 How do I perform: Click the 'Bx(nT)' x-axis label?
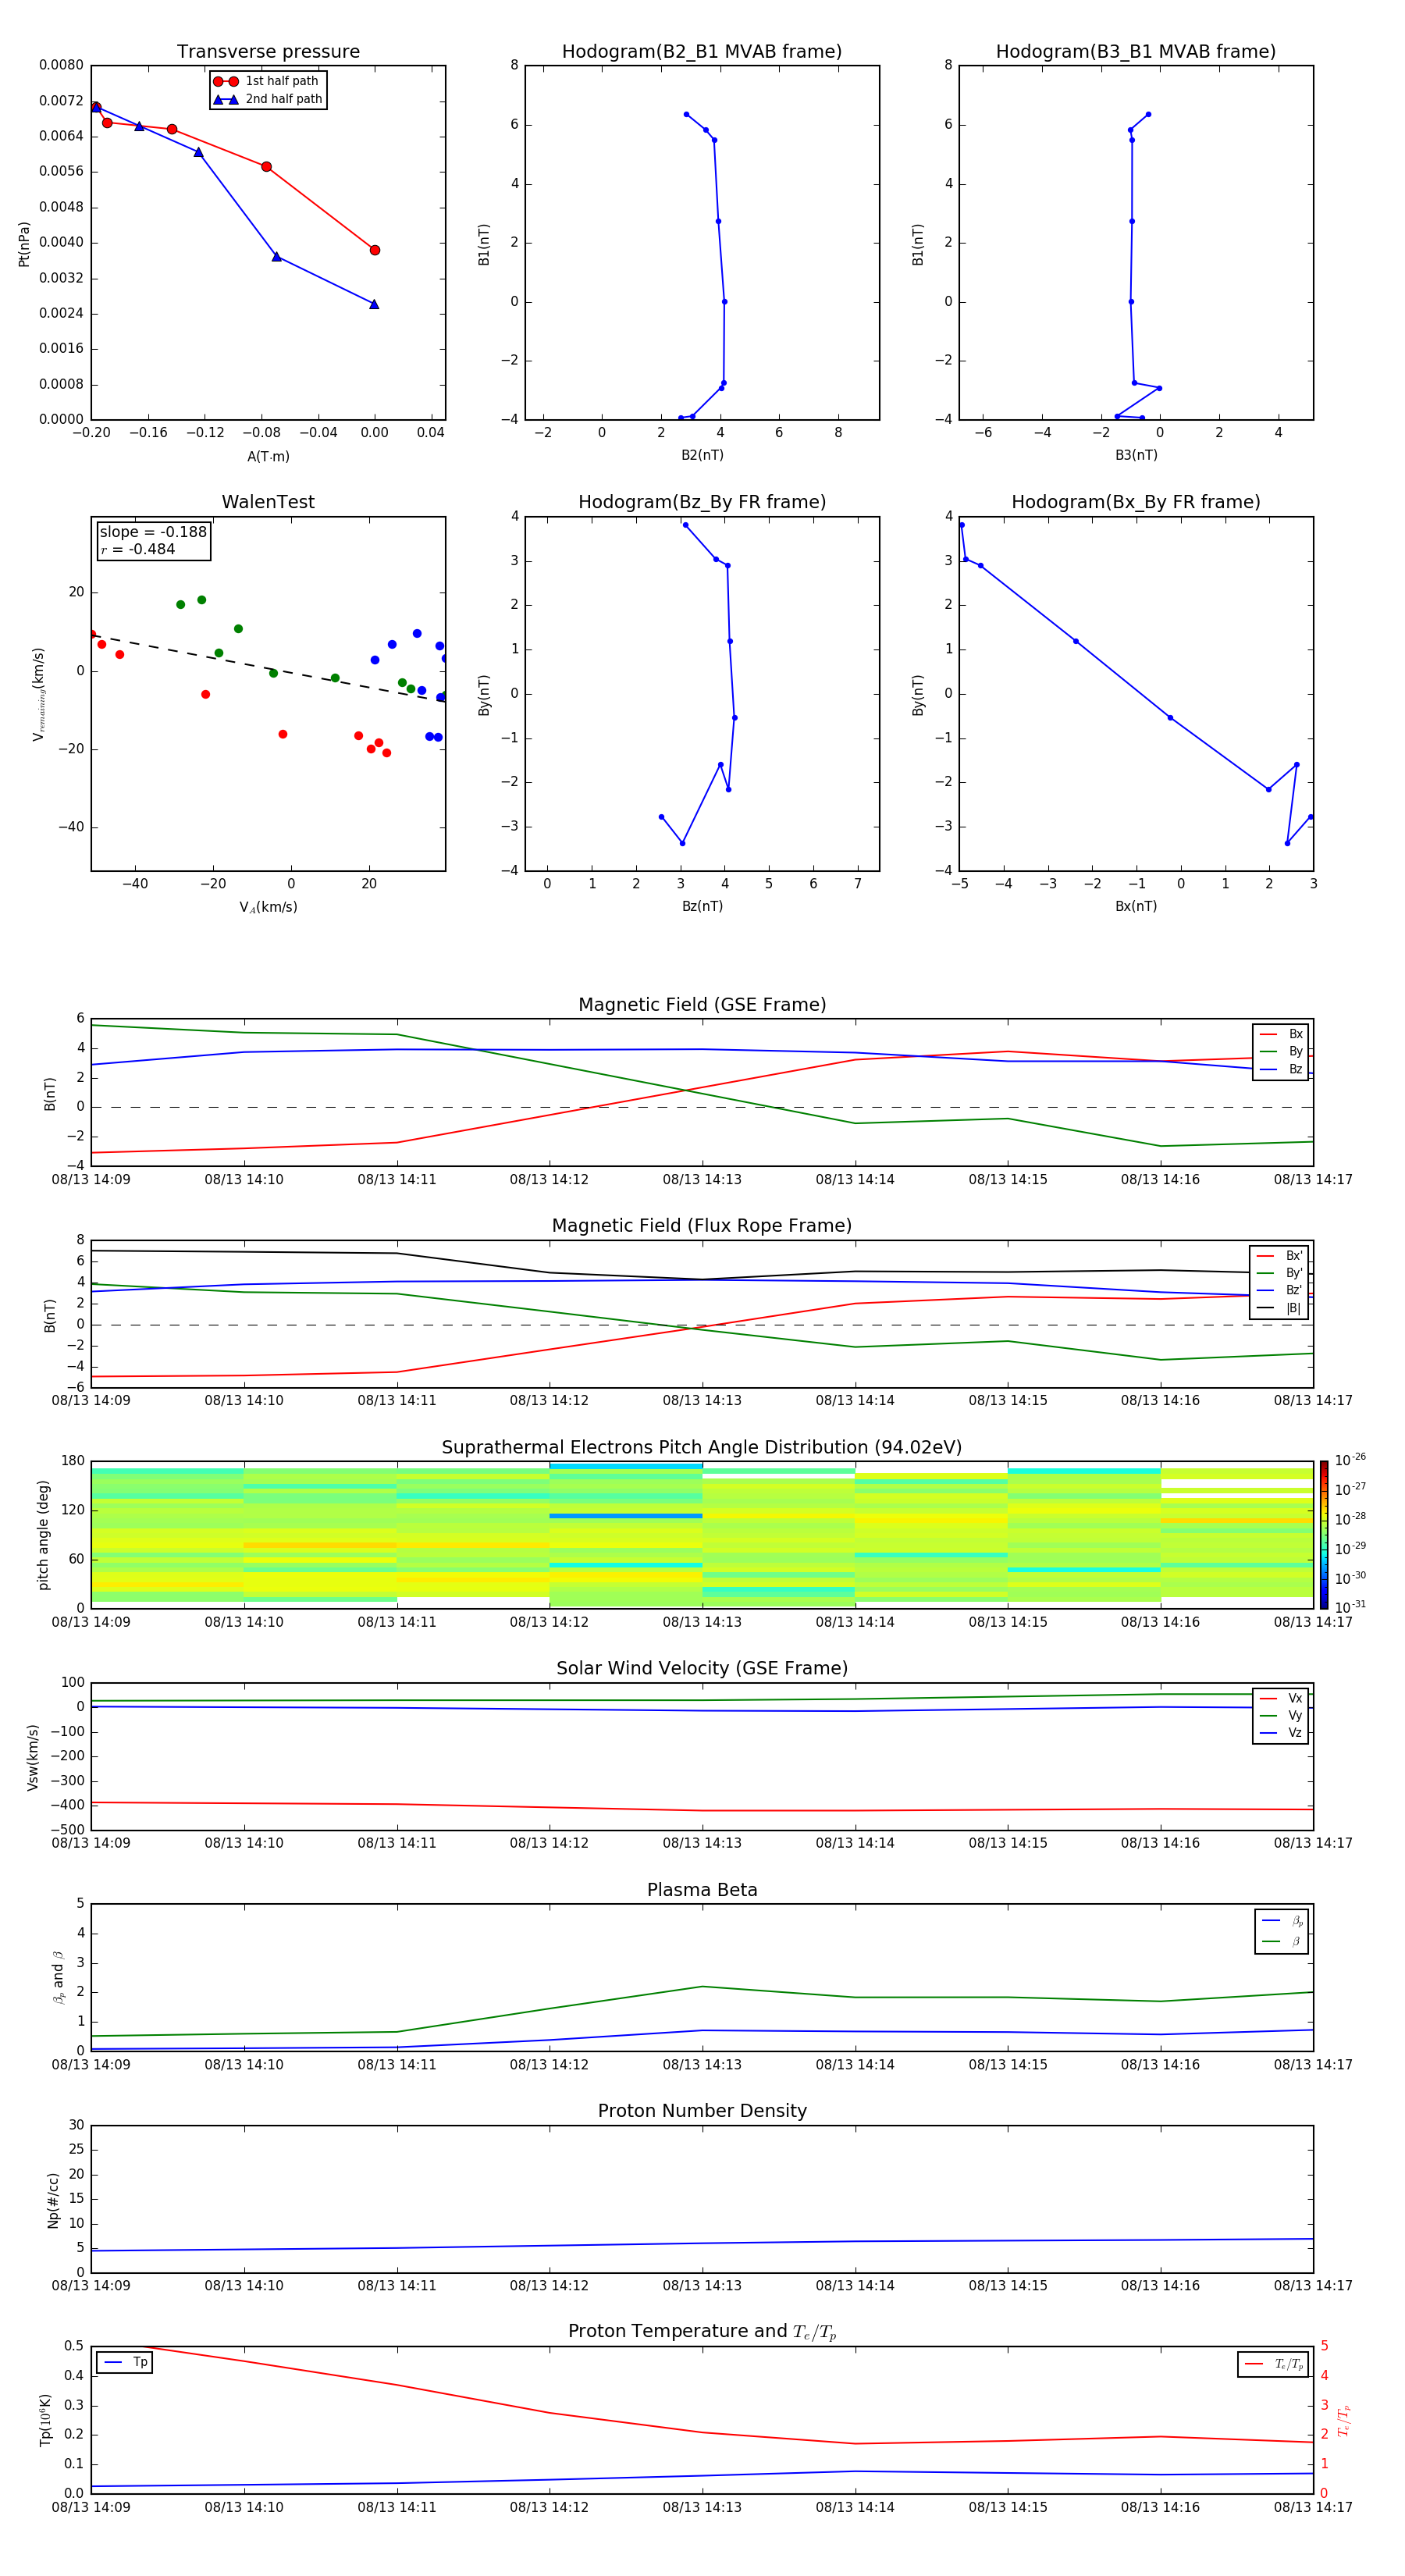pyautogui.click(x=1136, y=907)
